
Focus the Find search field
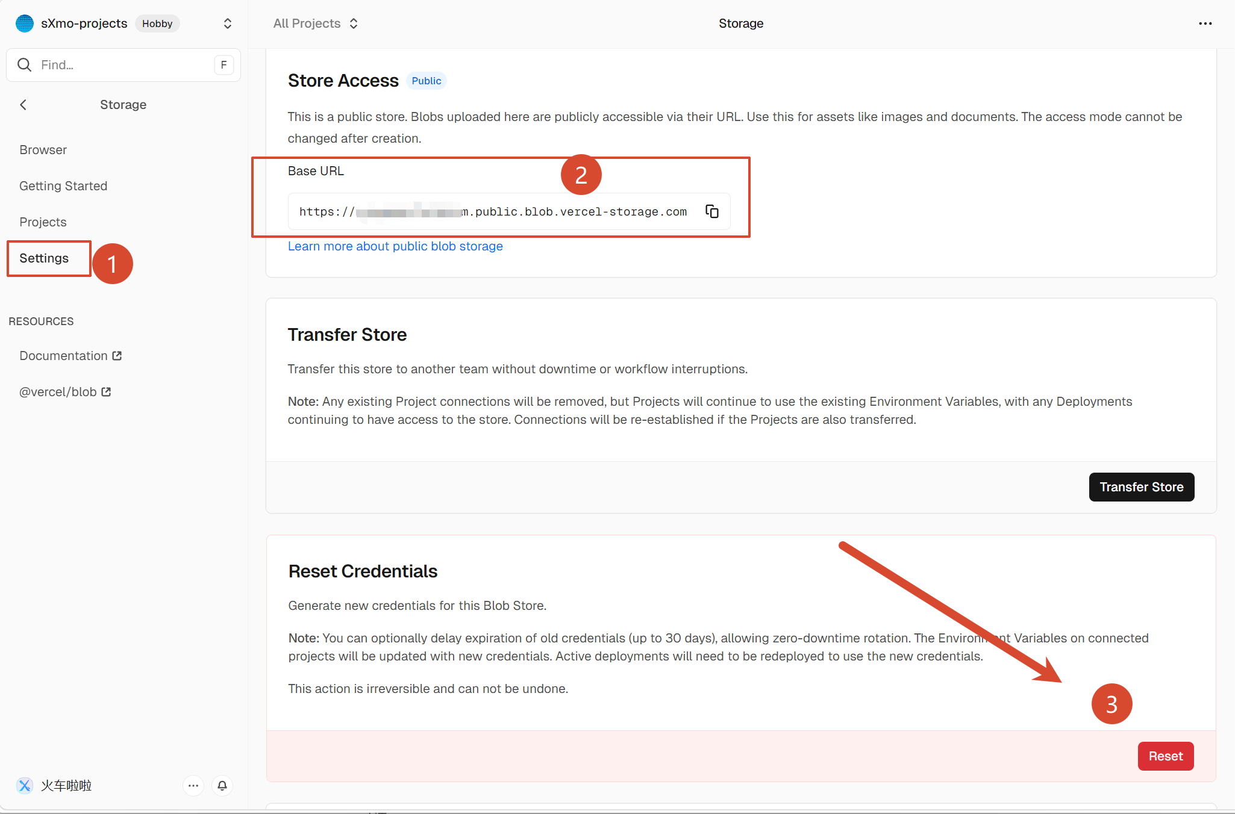point(123,65)
